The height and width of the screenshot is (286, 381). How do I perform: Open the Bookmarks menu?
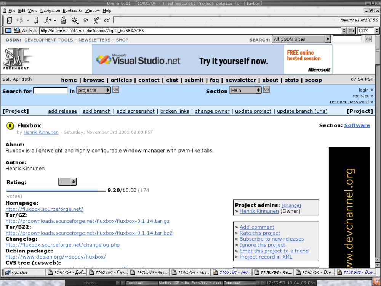click(x=73, y=10)
